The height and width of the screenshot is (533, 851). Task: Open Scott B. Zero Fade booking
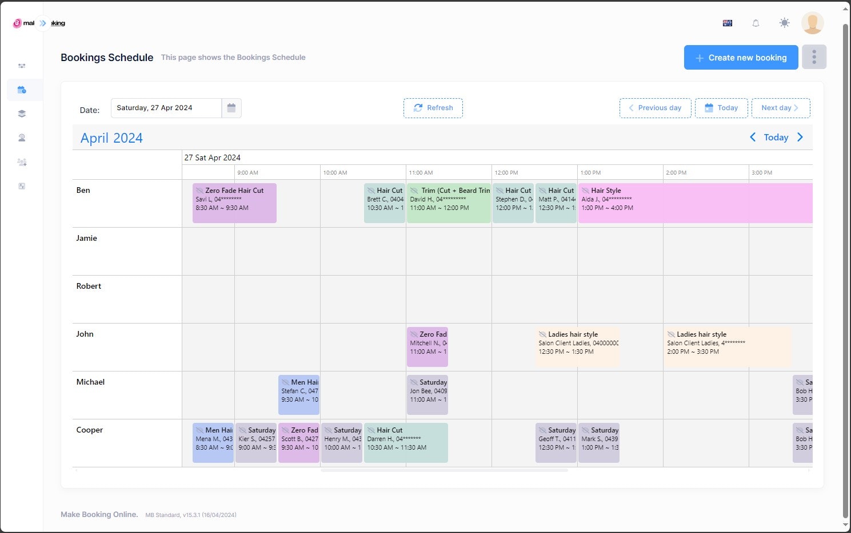tap(298, 443)
